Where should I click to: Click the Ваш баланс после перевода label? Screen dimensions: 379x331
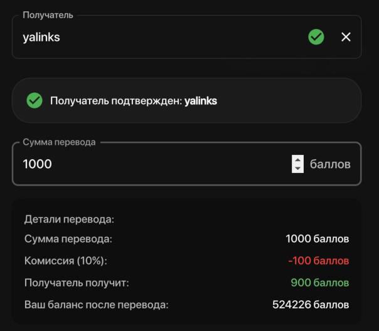click(x=96, y=305)
